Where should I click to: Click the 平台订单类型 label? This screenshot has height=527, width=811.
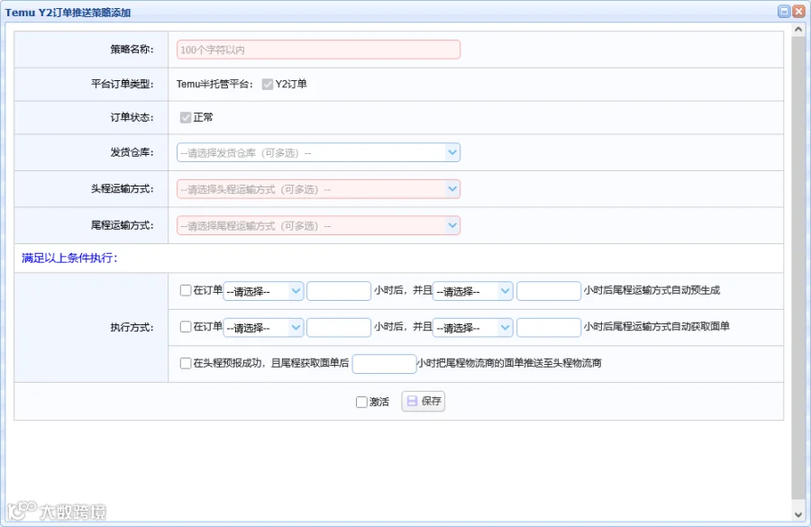pos(123,85)
